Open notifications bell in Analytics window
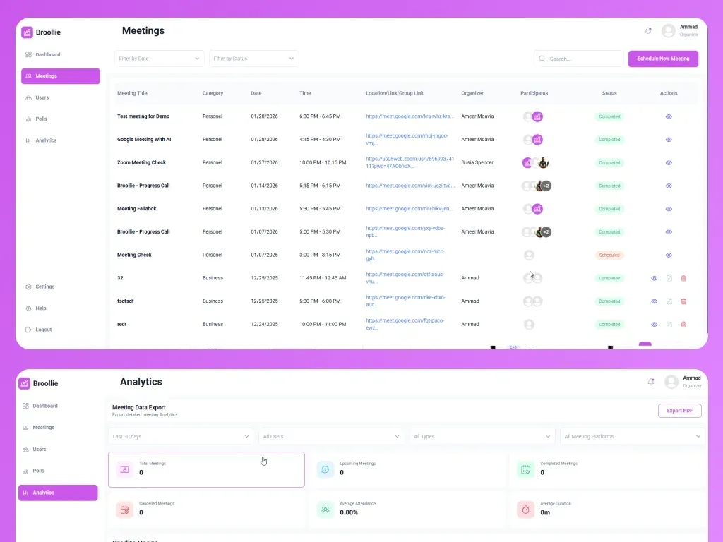 pos(650,382)
